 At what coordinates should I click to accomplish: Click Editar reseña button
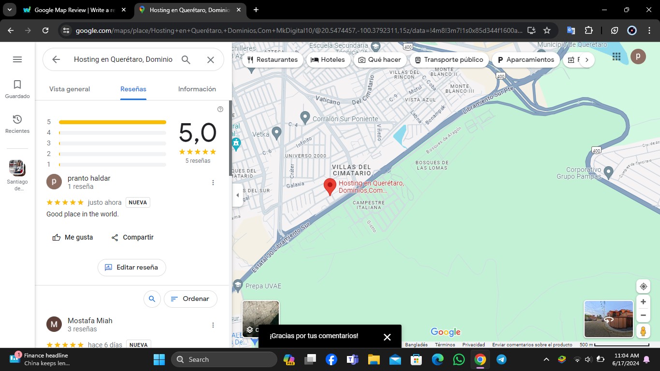[131, 267]
